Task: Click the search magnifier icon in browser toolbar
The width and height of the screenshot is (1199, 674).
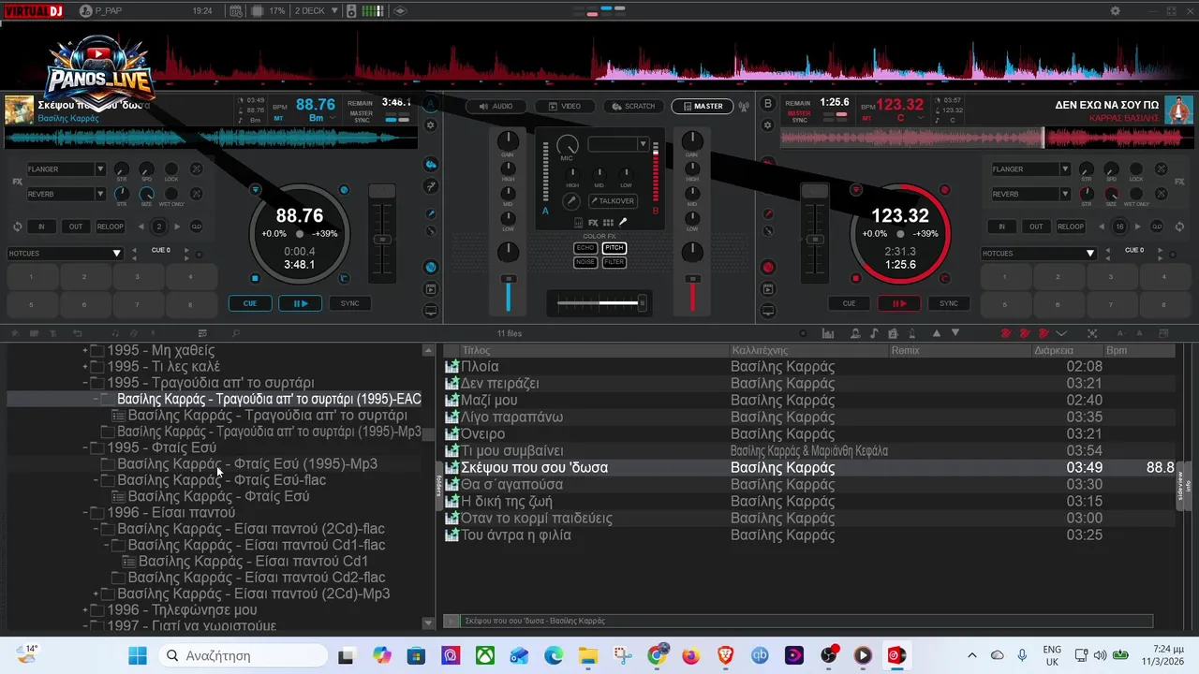Action: [236, 333]
